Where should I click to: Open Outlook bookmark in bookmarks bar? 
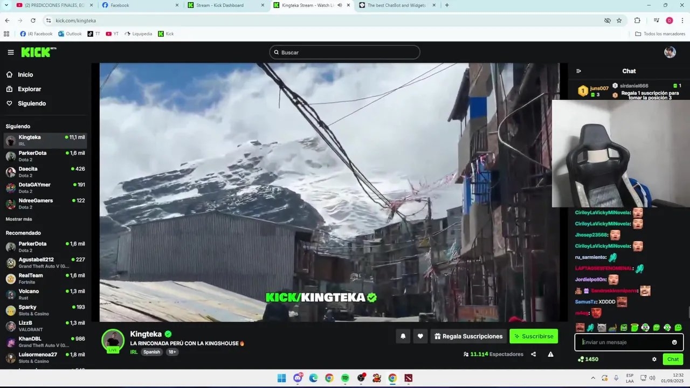(x=70, y=33)
